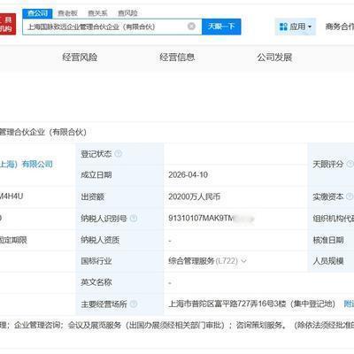354x354 pixels.
Task: Open the 公司发展 section tab
Action: click(274, 57)
